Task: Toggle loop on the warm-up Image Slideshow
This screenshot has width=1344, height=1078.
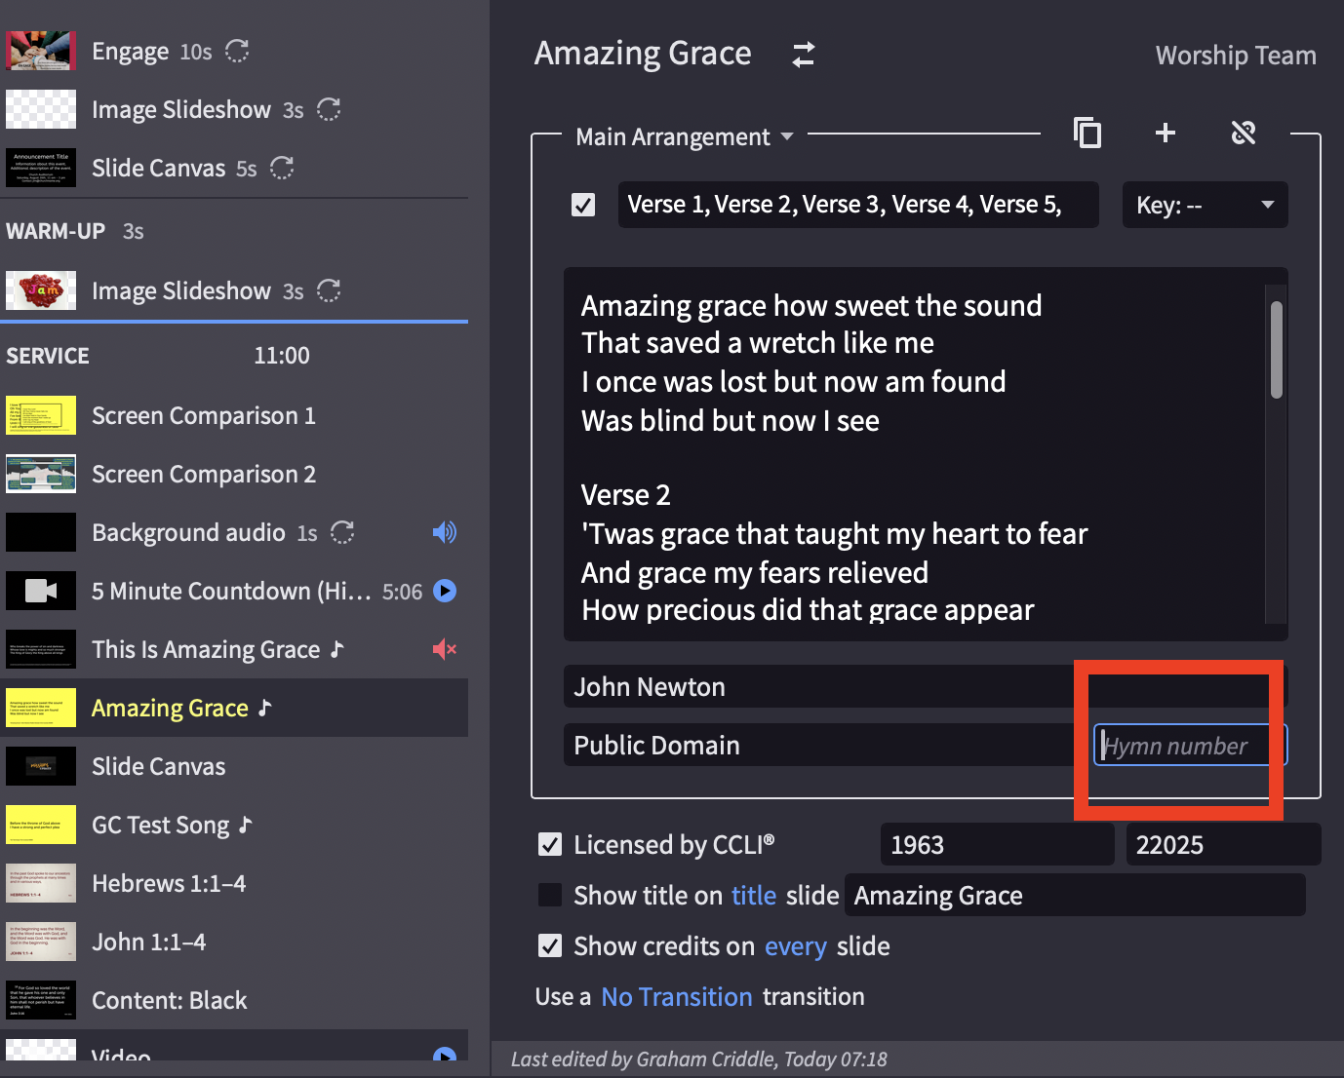Action: 329,290
